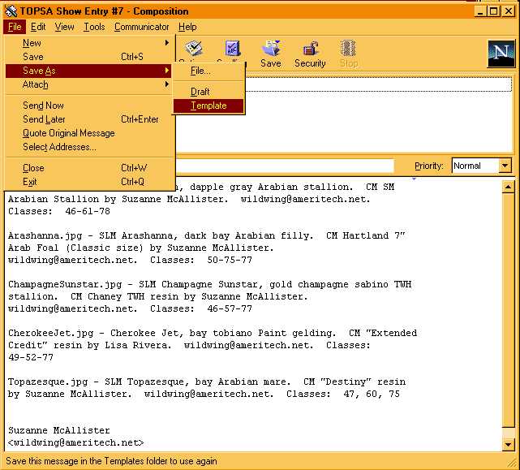Click the Options checkmark toolbar icon

coord(194,50)
